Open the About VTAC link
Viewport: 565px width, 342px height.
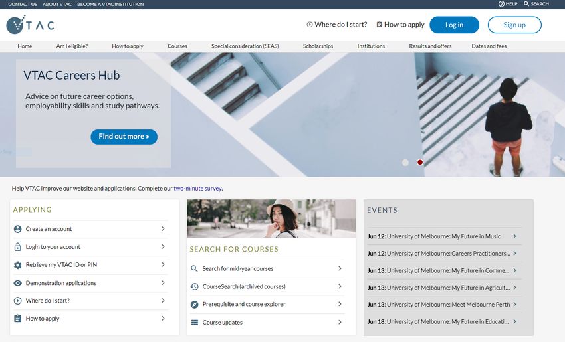tap(57, 5)
